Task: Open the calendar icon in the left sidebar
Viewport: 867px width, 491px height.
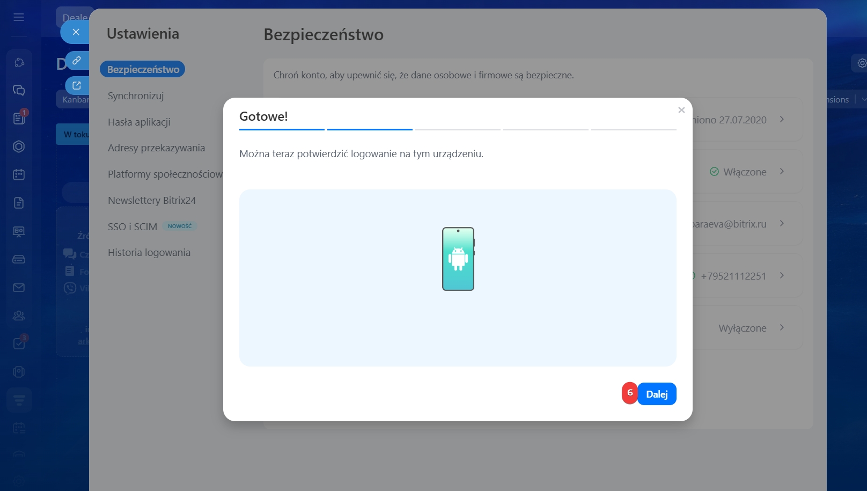Action: pyautogui.click(x=19, y=174)
